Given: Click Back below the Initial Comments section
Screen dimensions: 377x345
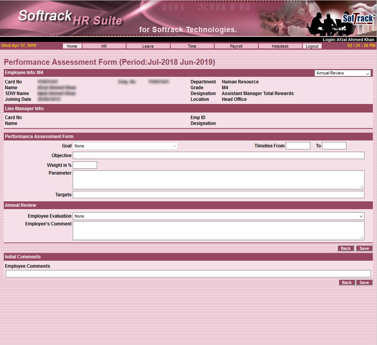Looking at the screenshot, I should pyautogui.click(x=347, y=283).
